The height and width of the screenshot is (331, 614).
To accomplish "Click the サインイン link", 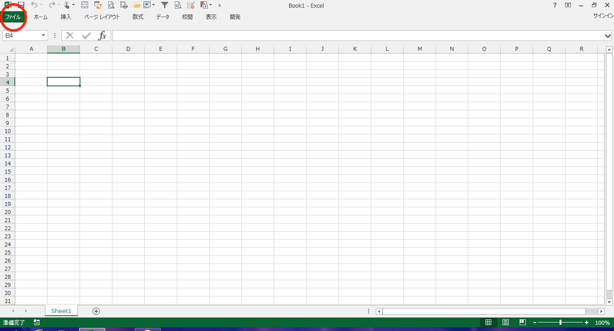I will click(603, 16).
